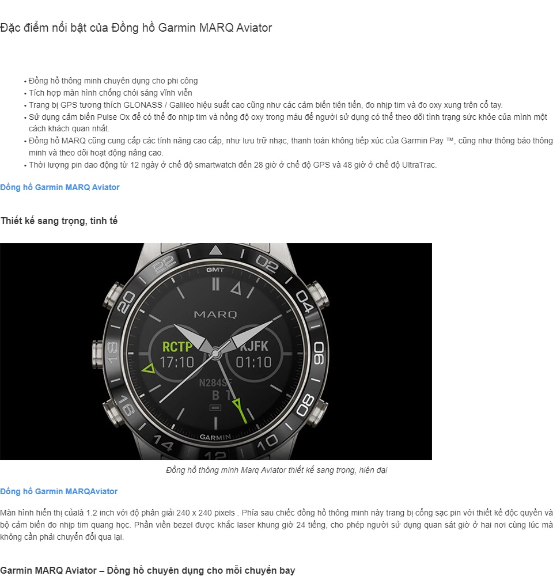
Task: Click the bullet mentioning Garmin Pay
Action: (291, 146)
